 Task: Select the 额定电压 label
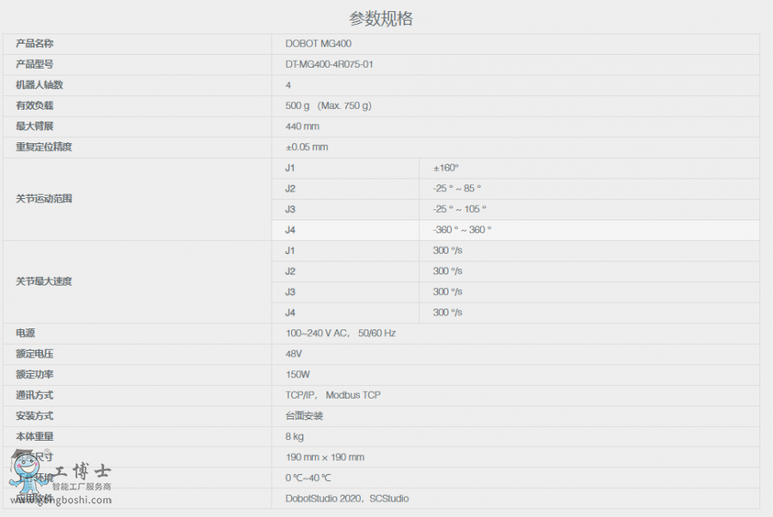34,354
